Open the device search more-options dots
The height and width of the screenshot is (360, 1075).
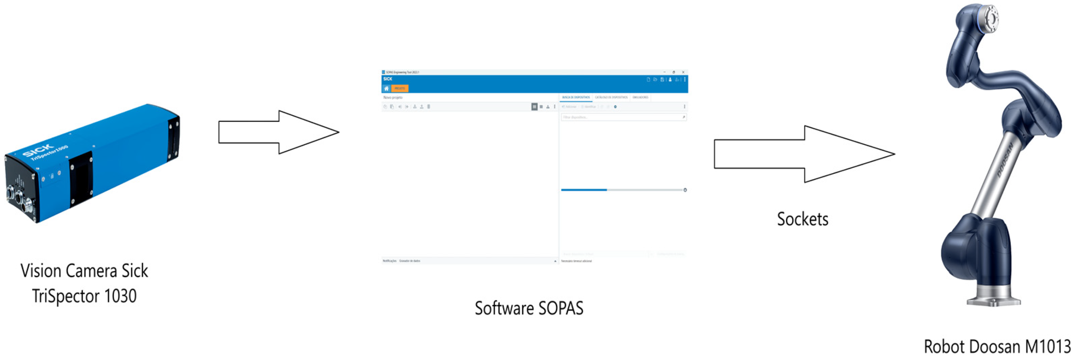pos(685,107)
